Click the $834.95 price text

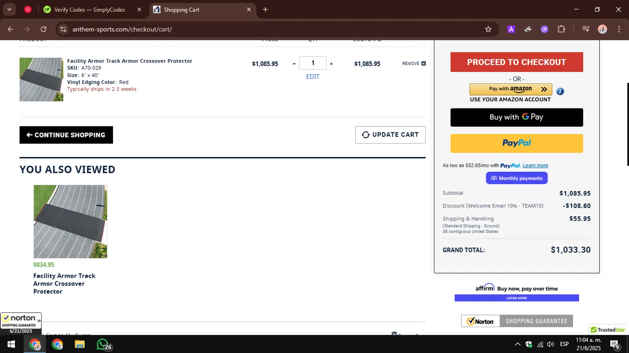click(x=44, y=265)
